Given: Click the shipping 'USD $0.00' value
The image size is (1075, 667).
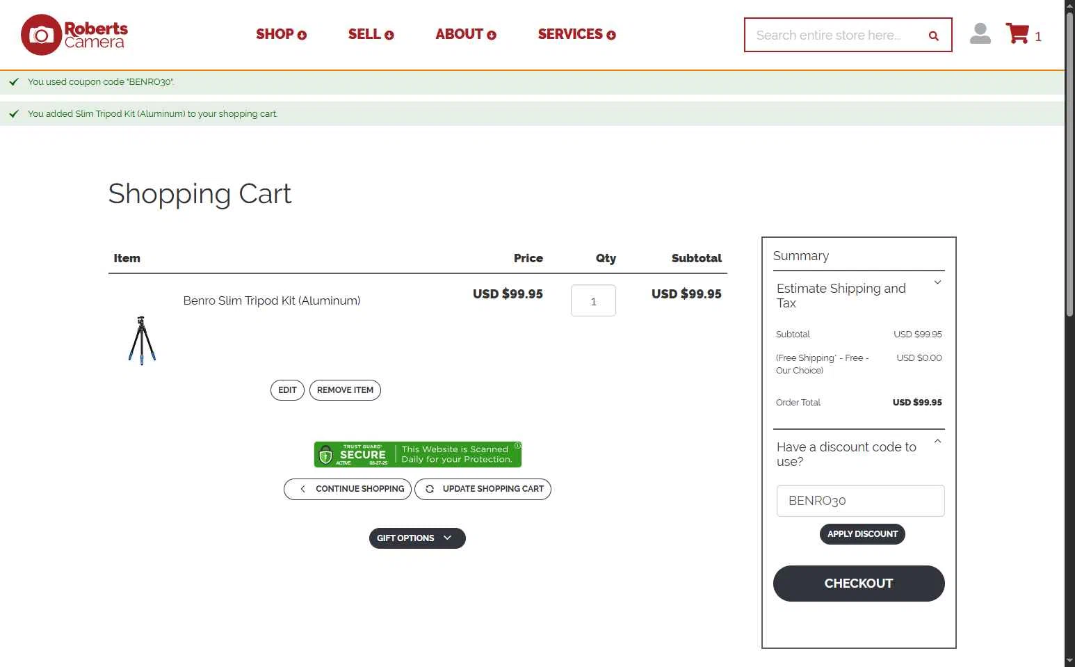Looking at the screenshot, I should point(919,358).
